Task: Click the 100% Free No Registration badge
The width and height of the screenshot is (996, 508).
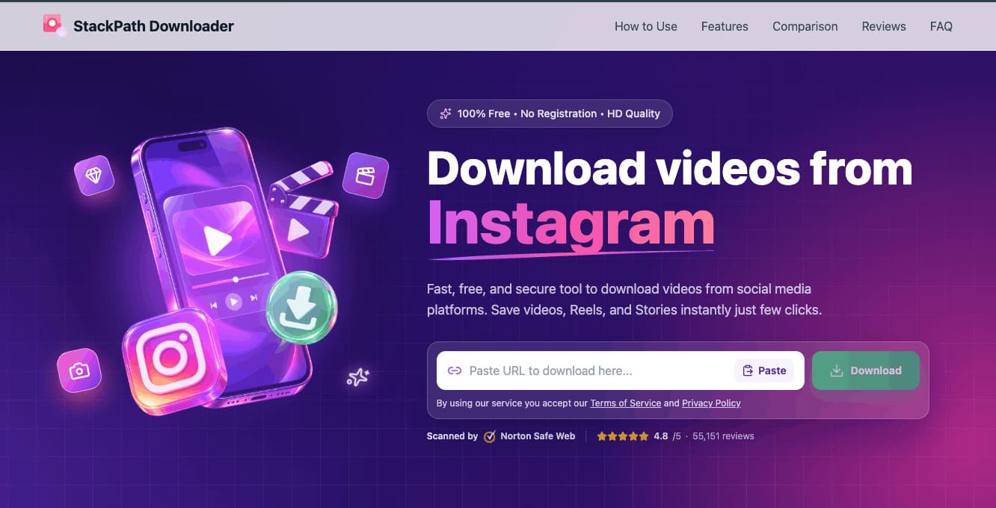Action: click(550, 114)
